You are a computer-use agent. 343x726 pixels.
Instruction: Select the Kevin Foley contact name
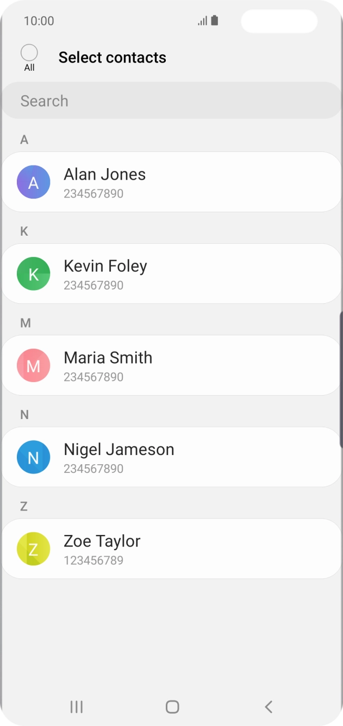coord(105,266)
